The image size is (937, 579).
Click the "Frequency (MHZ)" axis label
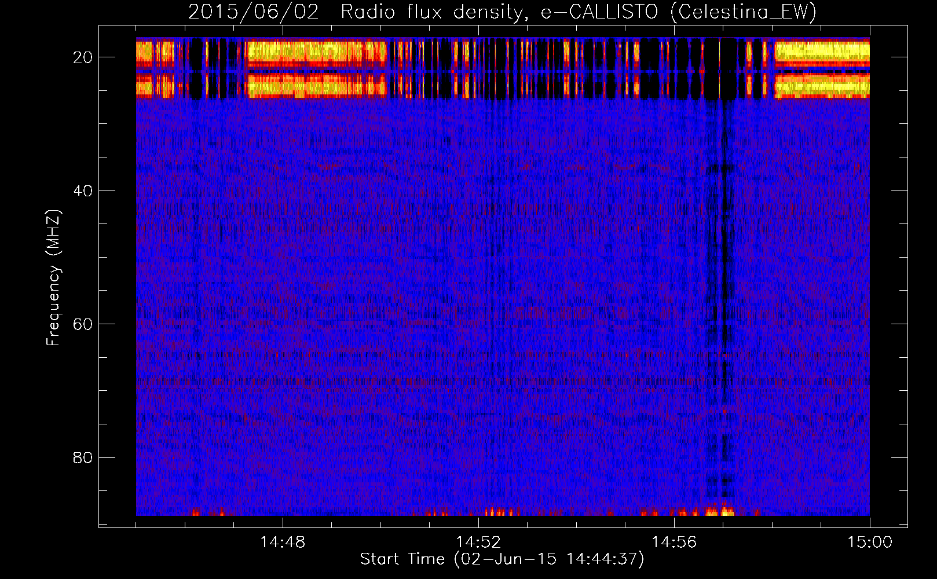53,278
